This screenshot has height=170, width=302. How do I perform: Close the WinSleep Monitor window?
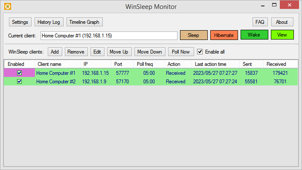pos(290,5)
